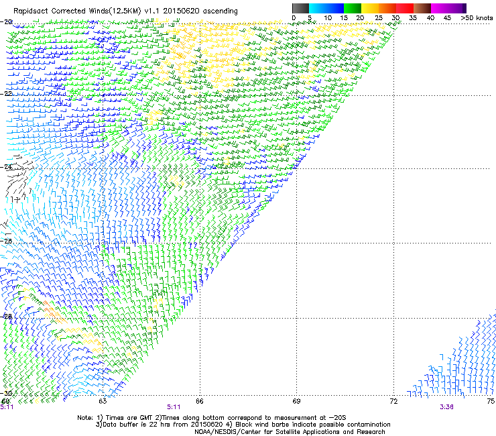Click the '75' longitude axis label
Screen dimensions: 496x436
(491, 401)
